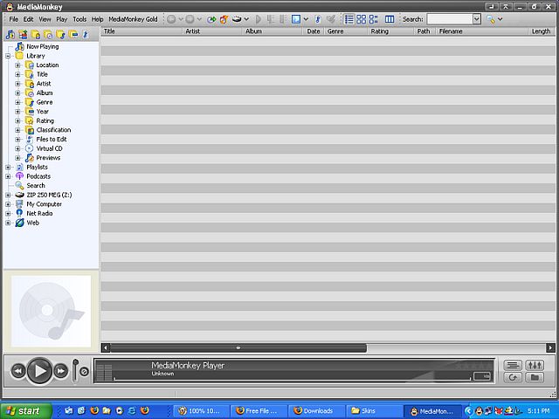This screenshot has width=559, height=419.
Task: Expand the Playlists node
Action: click(x=8, y=167)
